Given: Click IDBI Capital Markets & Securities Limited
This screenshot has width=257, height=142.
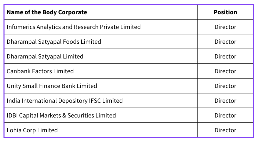Looking at the screenshot, I should click(61, 115).
